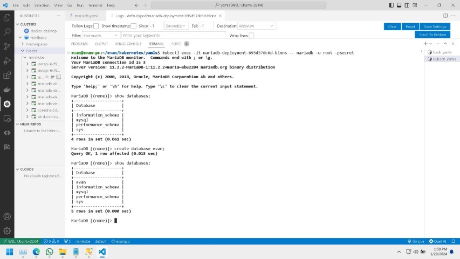Open terminal panel more actions ellipsis
The height and width of the screenshot is (259, 460).
coord(438,44)
